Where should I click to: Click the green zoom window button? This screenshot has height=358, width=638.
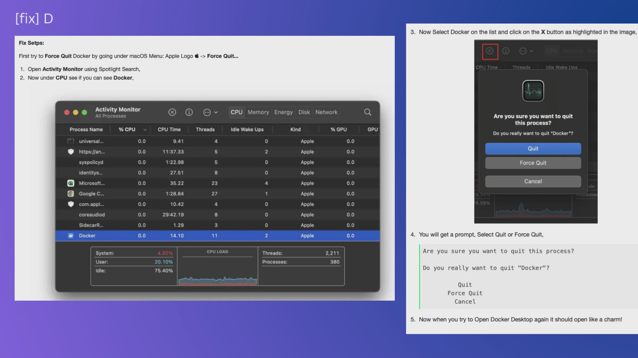[x=84, y=112]
